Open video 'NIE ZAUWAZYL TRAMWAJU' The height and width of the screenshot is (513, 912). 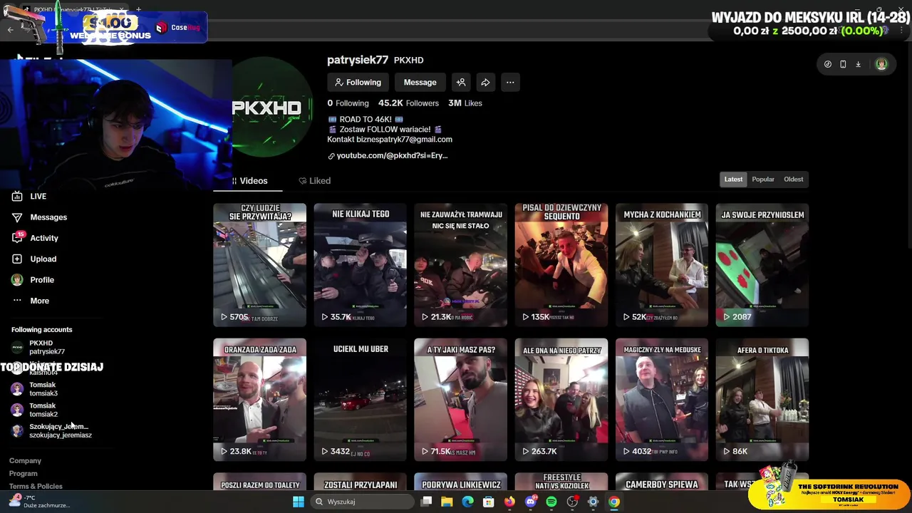click(460, 264)
